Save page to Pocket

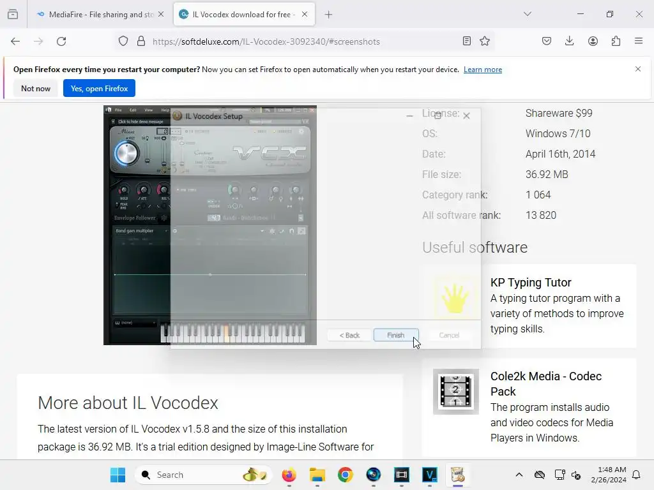[x=547, y=41]
